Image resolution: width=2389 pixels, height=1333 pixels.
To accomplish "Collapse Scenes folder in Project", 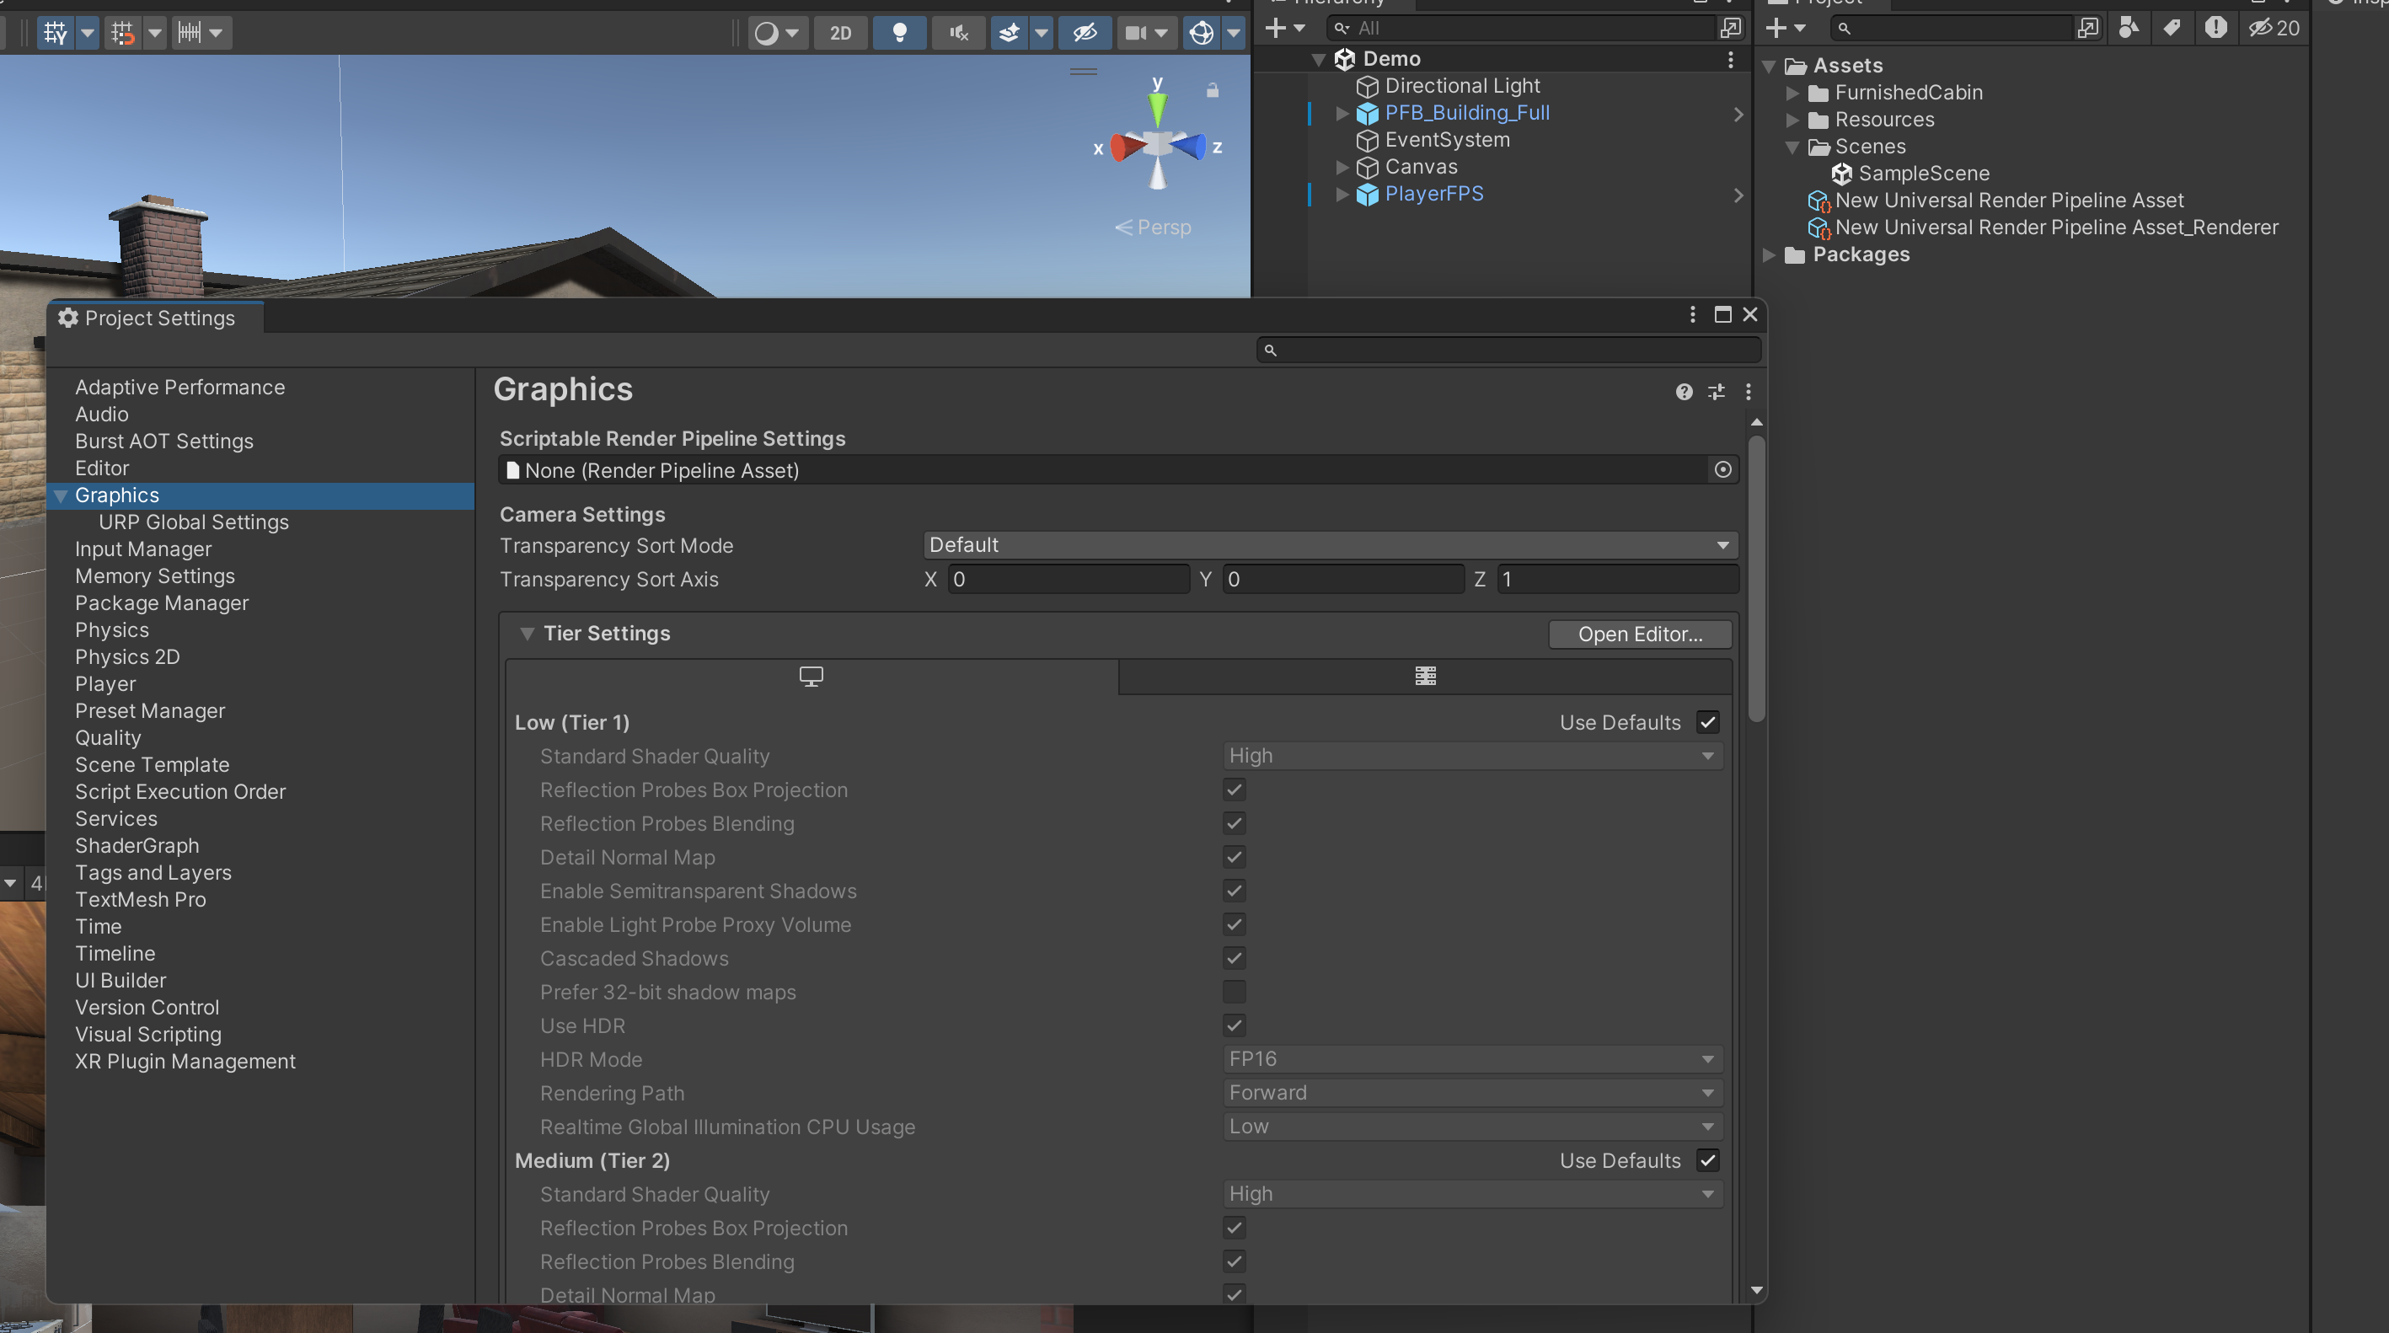I will [1792, 147].
